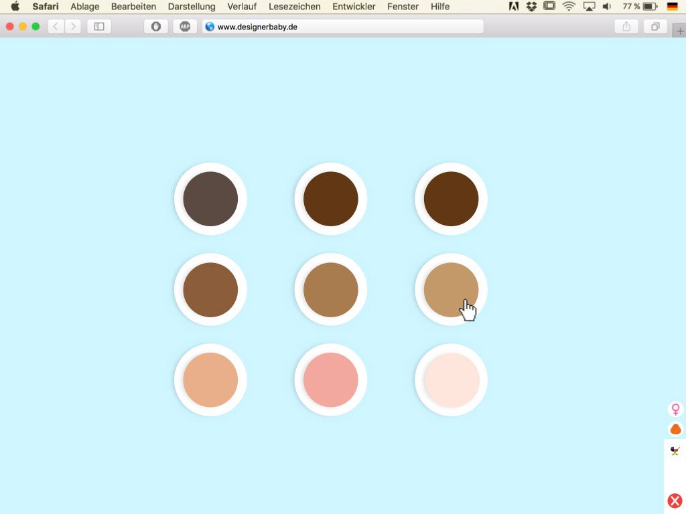The height and width of the screenshot is (514, 686).
Task: Open the volume control icon
Action: pos(607,7)
